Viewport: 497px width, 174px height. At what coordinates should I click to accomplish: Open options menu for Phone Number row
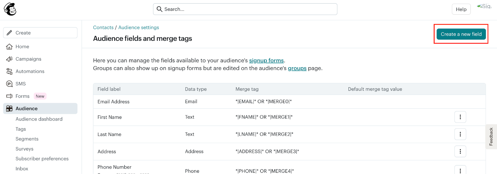[460, 170]
